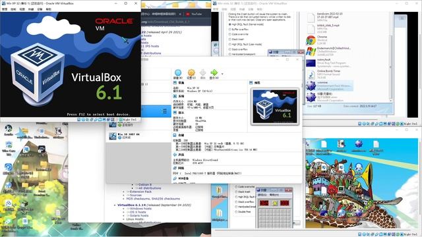Select the Win 10 1607 64 virtual machine

[x=138, y=136]
